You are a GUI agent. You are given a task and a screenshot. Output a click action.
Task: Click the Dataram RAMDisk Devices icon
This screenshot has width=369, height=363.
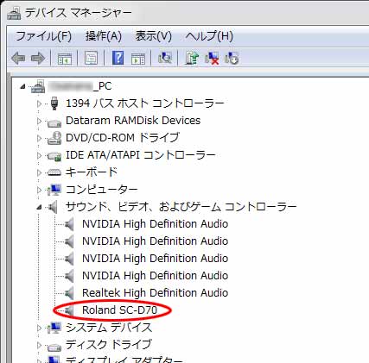[54, 123]
